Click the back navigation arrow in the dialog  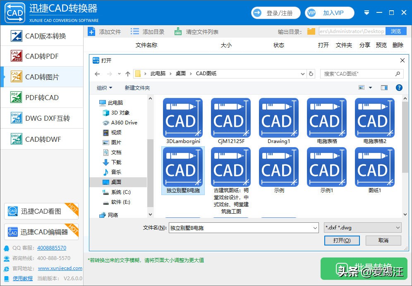[97, 73]
